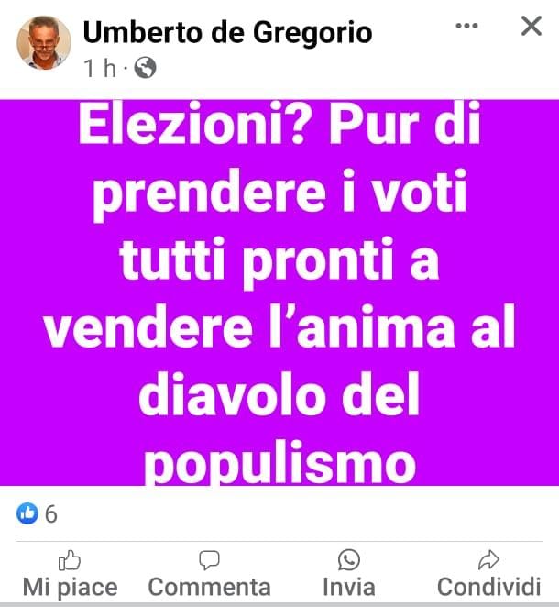Click the thumbs-up outline icon
This screenshot has width=559, height=607.
pos(70,560)
